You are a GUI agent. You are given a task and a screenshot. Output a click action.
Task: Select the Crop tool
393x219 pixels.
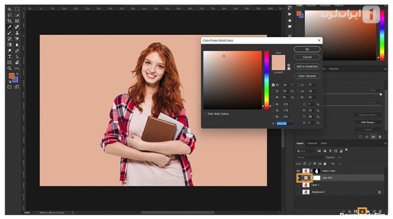pos(9,21)
